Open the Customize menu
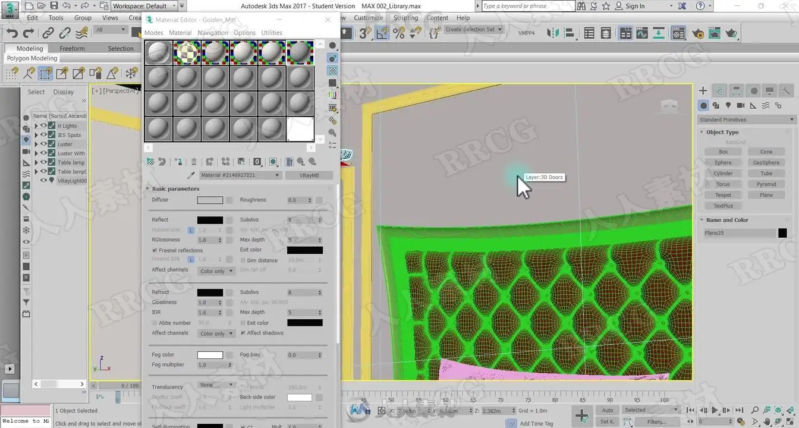This screenshot has width=799, height=428. pos(369,18)
